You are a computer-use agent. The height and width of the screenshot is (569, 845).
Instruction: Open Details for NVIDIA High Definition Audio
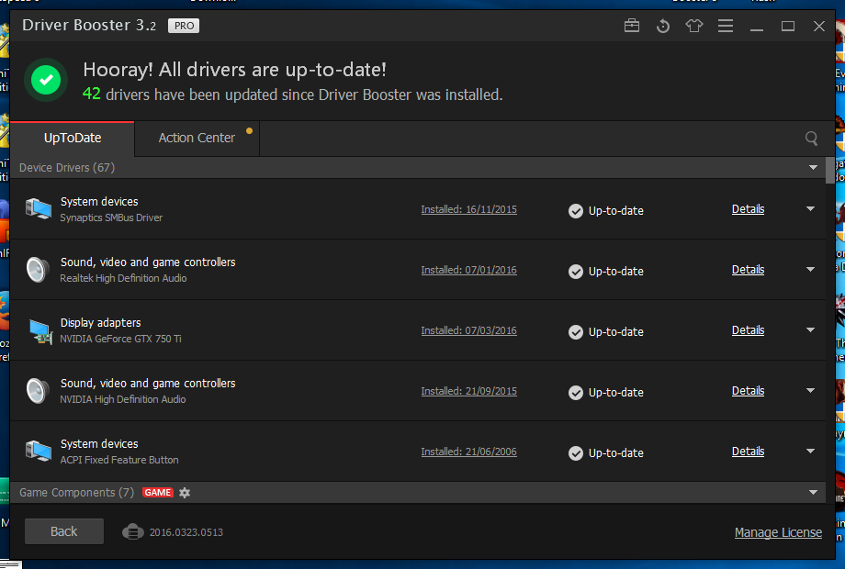pos(748,390)
